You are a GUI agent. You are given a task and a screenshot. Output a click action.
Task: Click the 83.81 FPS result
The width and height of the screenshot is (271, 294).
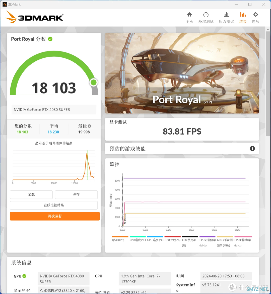coord(182,132)
